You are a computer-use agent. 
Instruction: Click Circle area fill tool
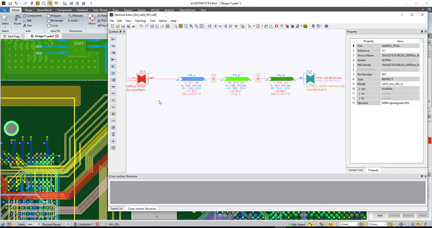pyautogui.click(x=52, y=26)
